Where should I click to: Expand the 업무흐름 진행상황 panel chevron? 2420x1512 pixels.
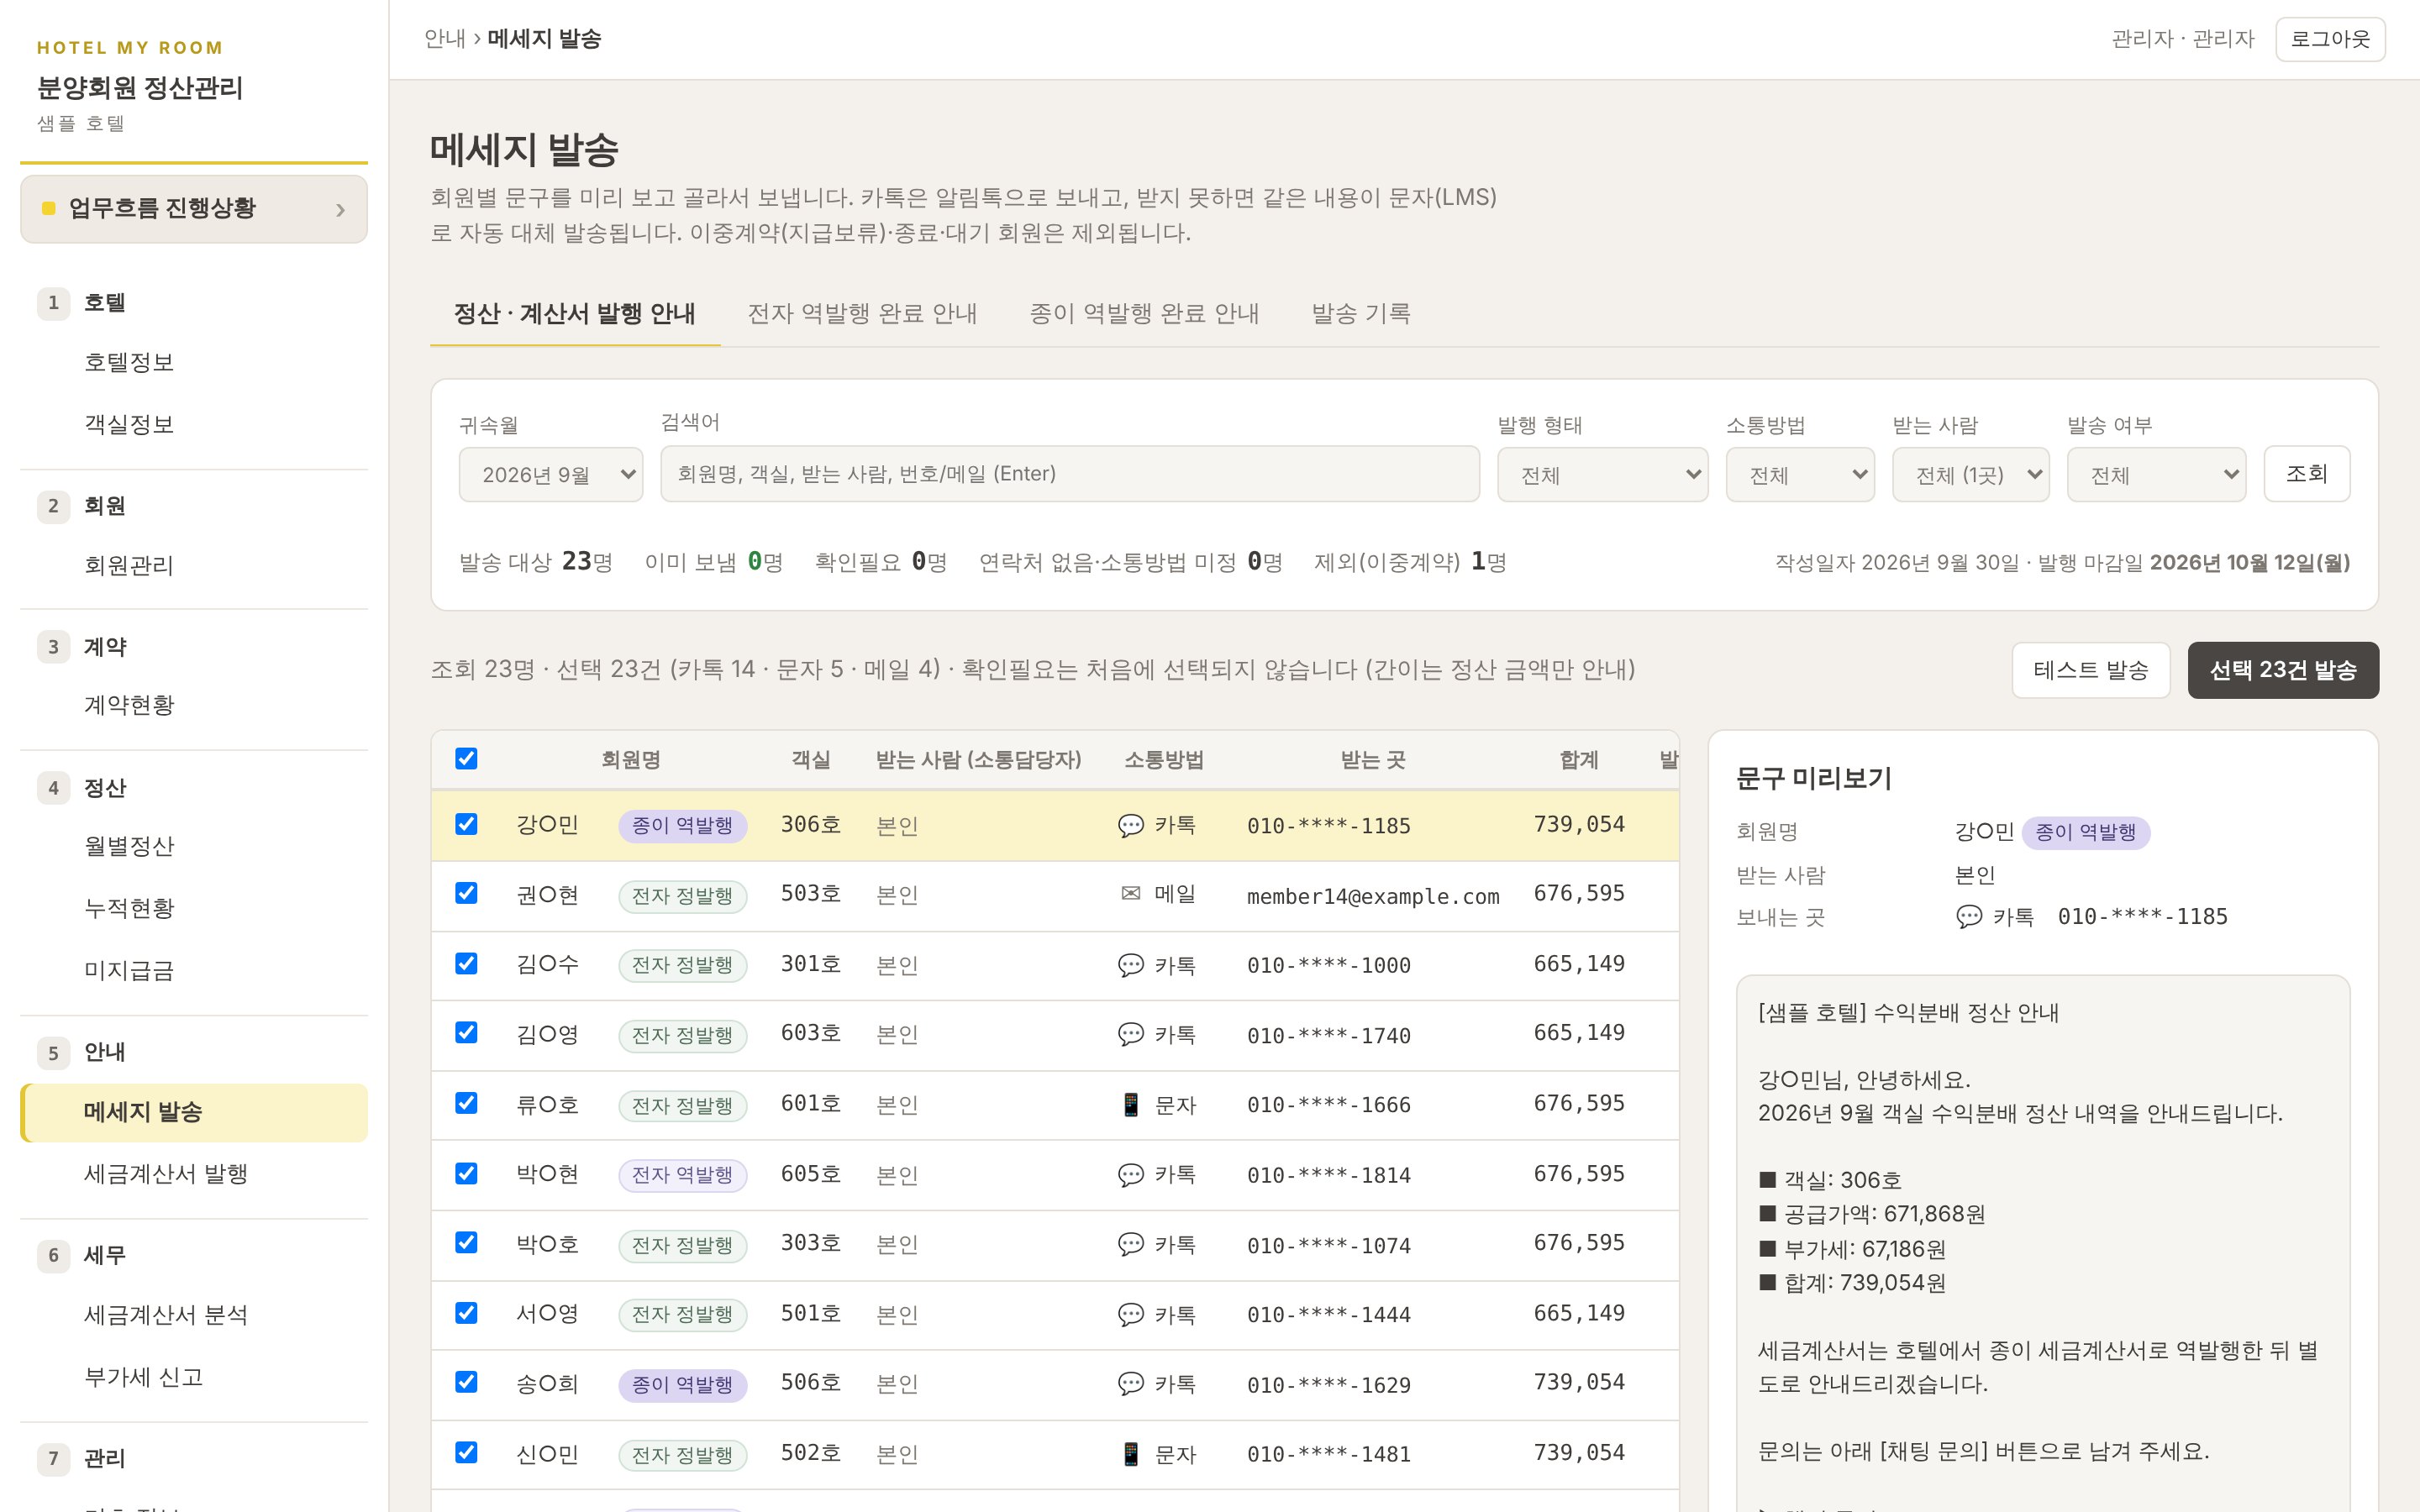[340, 209]
